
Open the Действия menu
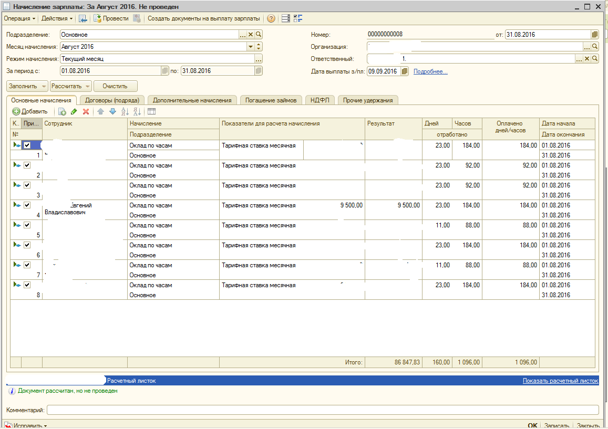[x=57, y=18]
